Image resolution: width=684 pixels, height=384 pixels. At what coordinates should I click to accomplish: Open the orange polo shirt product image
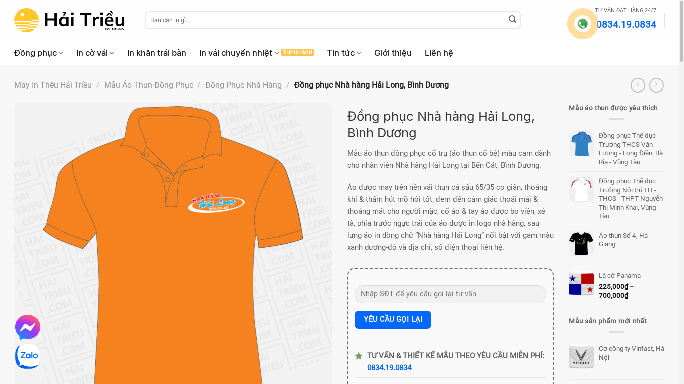click(x=173, y=243)
